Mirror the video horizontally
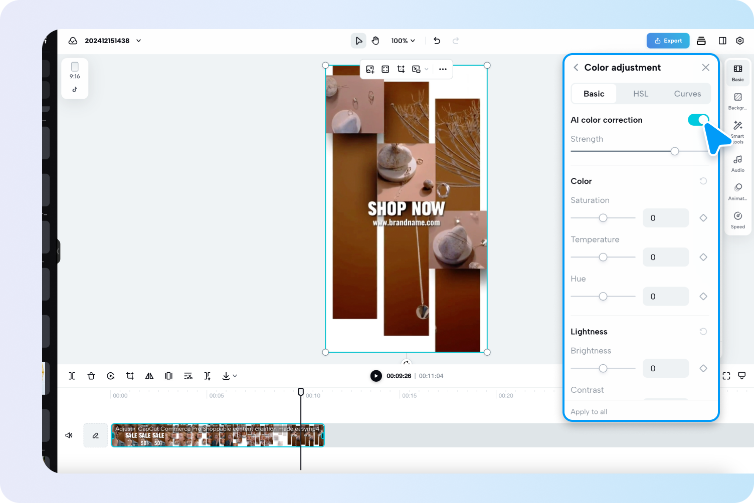Image resolution: width=754 pixels, height=503 pixels. 149,376
